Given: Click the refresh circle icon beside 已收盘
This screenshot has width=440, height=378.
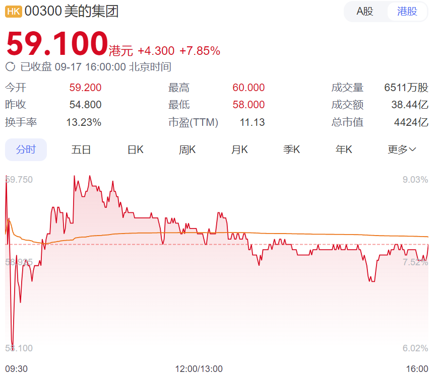Looking at the screenshot, I should point(11,67).
